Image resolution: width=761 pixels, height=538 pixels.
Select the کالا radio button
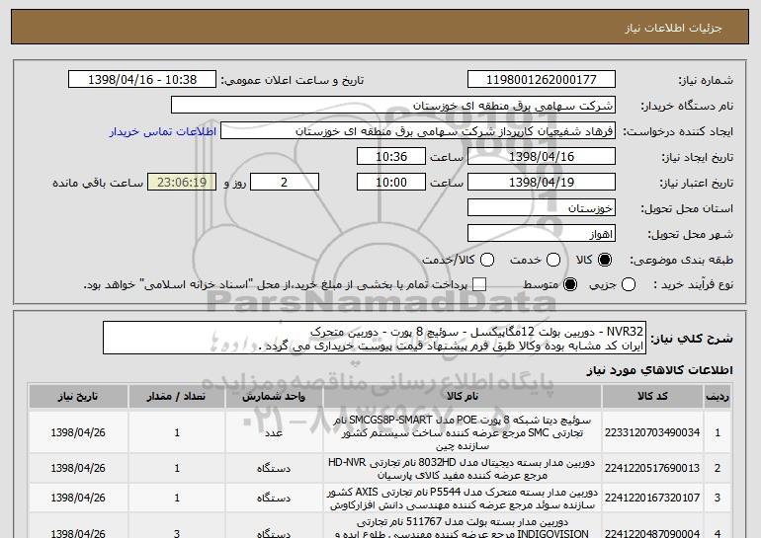click(x=605, y=260)
